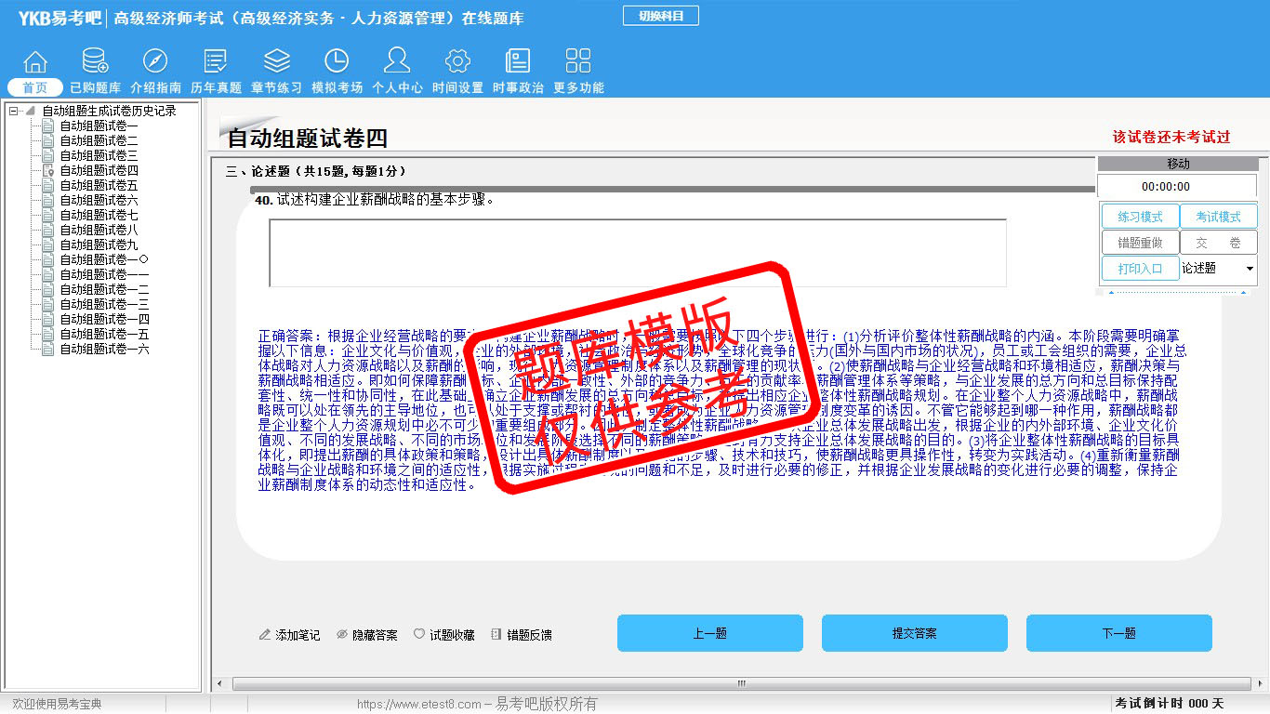Toggle 试题收藏 favorite for this question
Image resolution: width=1270 pixels, height=714 pixels.
click(x=443, y=635)
